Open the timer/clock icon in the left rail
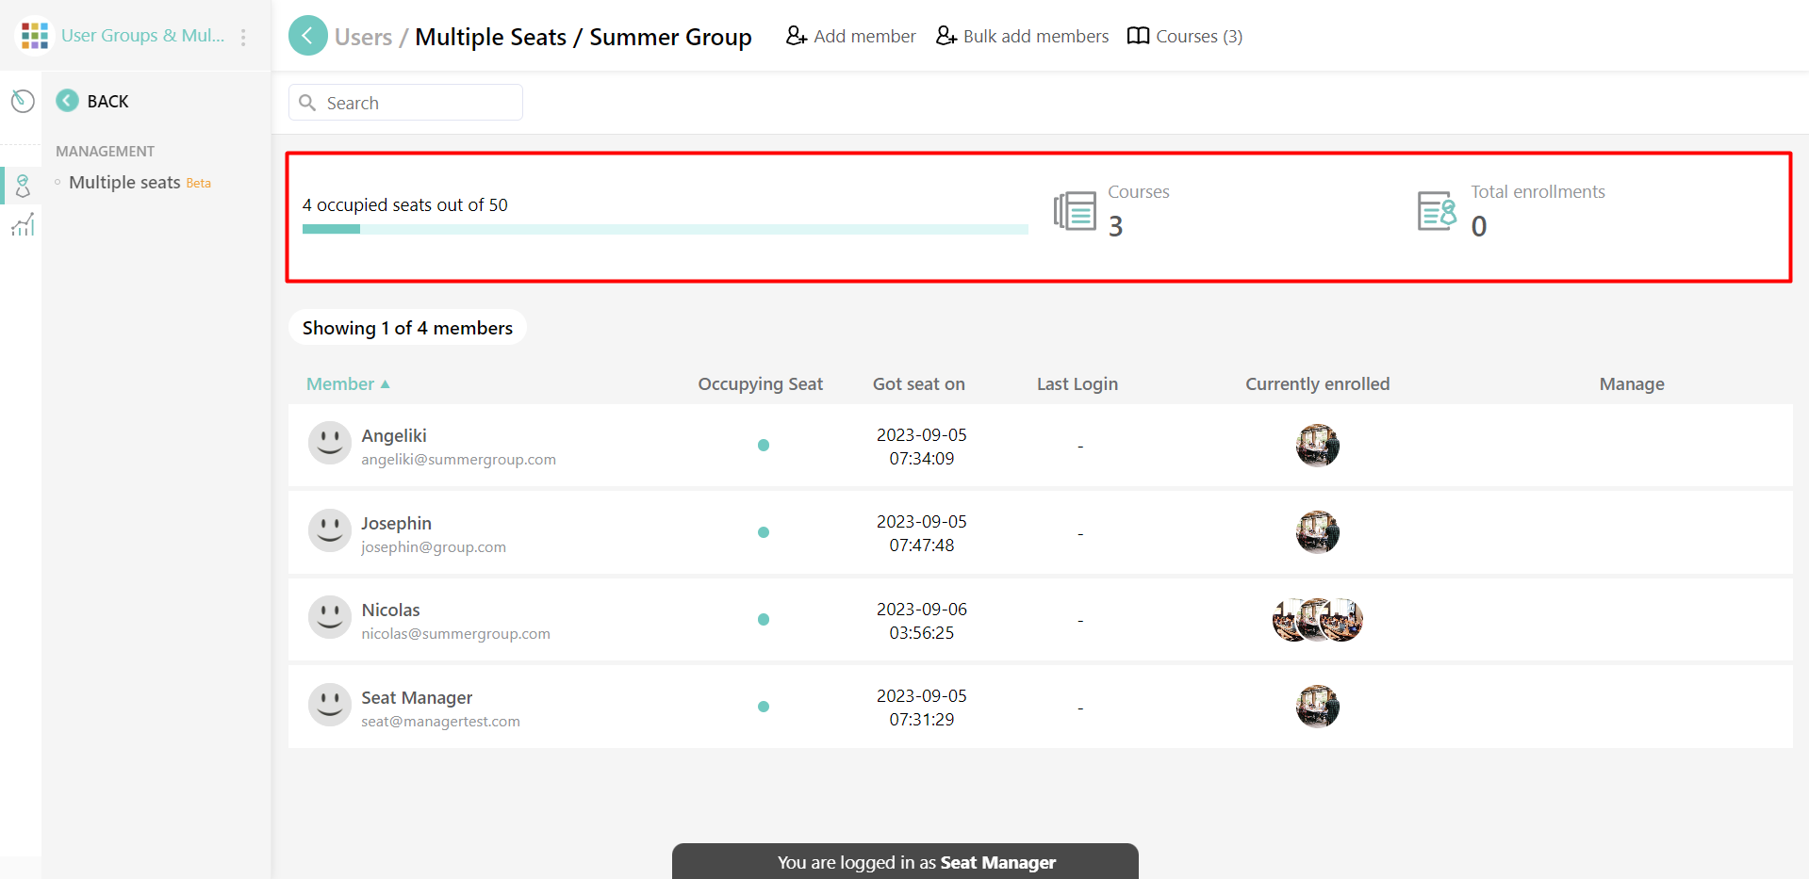This screenshot has width=1809, height=879. pos(23,101)
